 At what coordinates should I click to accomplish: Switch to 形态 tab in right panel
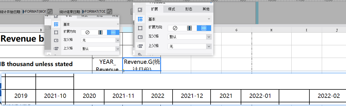click(189, 9)
